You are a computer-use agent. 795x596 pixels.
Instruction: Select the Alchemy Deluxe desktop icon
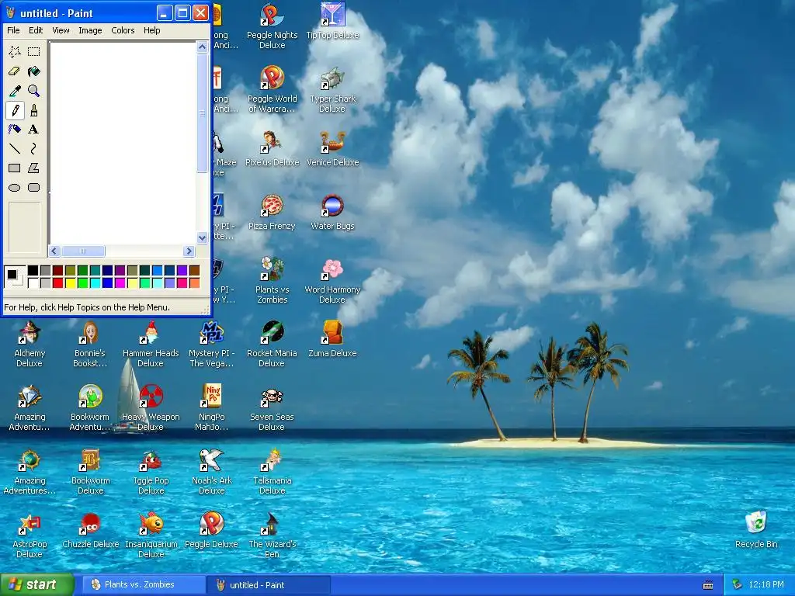(x=30, y=344)
